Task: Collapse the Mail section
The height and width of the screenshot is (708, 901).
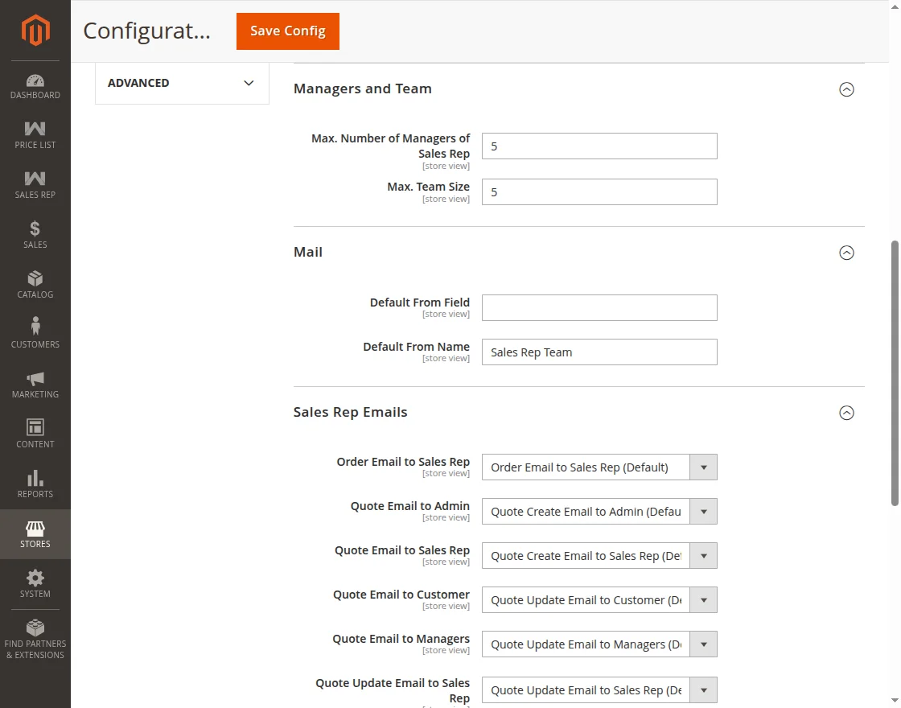Action: pyautogui.click(x=846, y=253)
